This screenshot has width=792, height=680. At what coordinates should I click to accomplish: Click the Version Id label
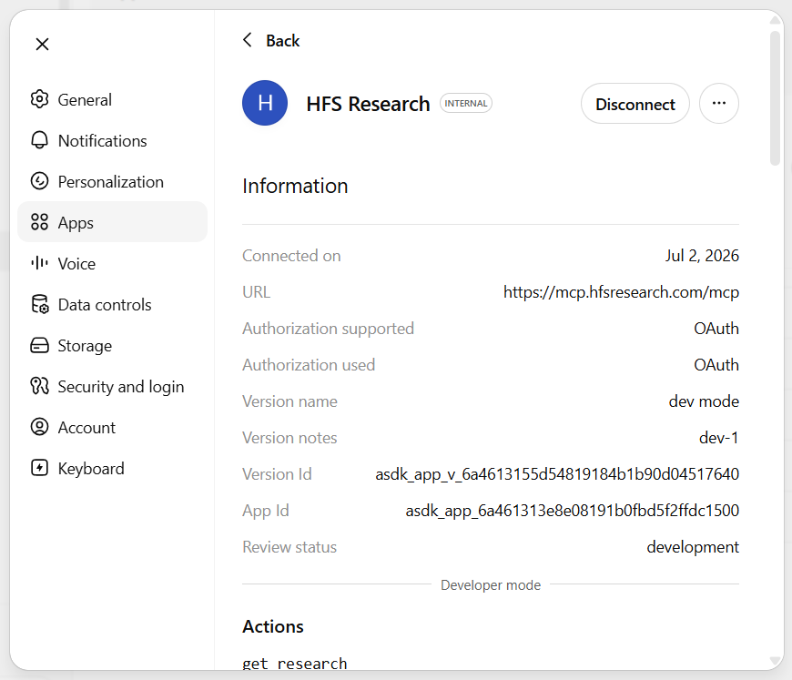coord(277,474)
